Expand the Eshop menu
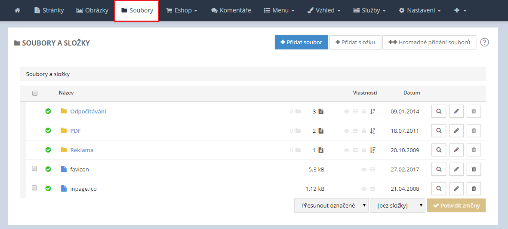508x229 pixels. 182,10
